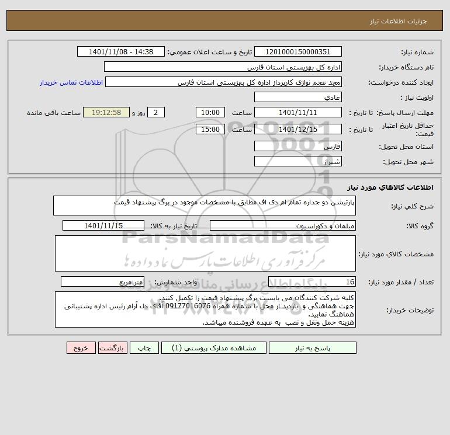Click the 'شهر محل تحویل:' label
The image size is (450, 435).
[409, 162]
